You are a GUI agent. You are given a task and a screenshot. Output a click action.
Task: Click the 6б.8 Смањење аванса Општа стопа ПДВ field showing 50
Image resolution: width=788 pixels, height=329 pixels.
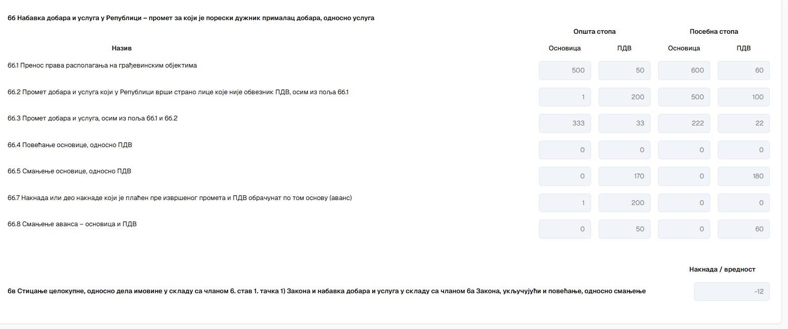pos(624,229)
